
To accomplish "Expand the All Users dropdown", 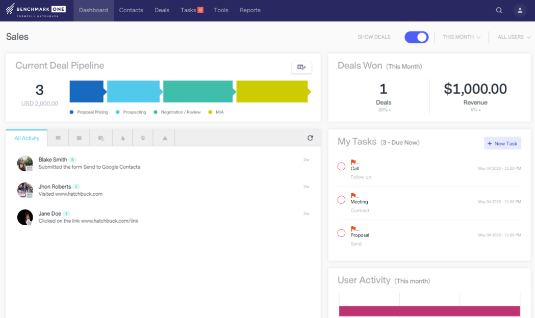I will click(x=514, y=37).
